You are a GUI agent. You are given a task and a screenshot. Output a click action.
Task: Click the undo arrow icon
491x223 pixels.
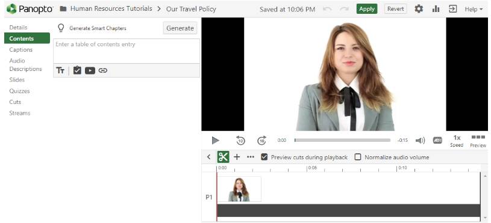click(x=327, y=9)
